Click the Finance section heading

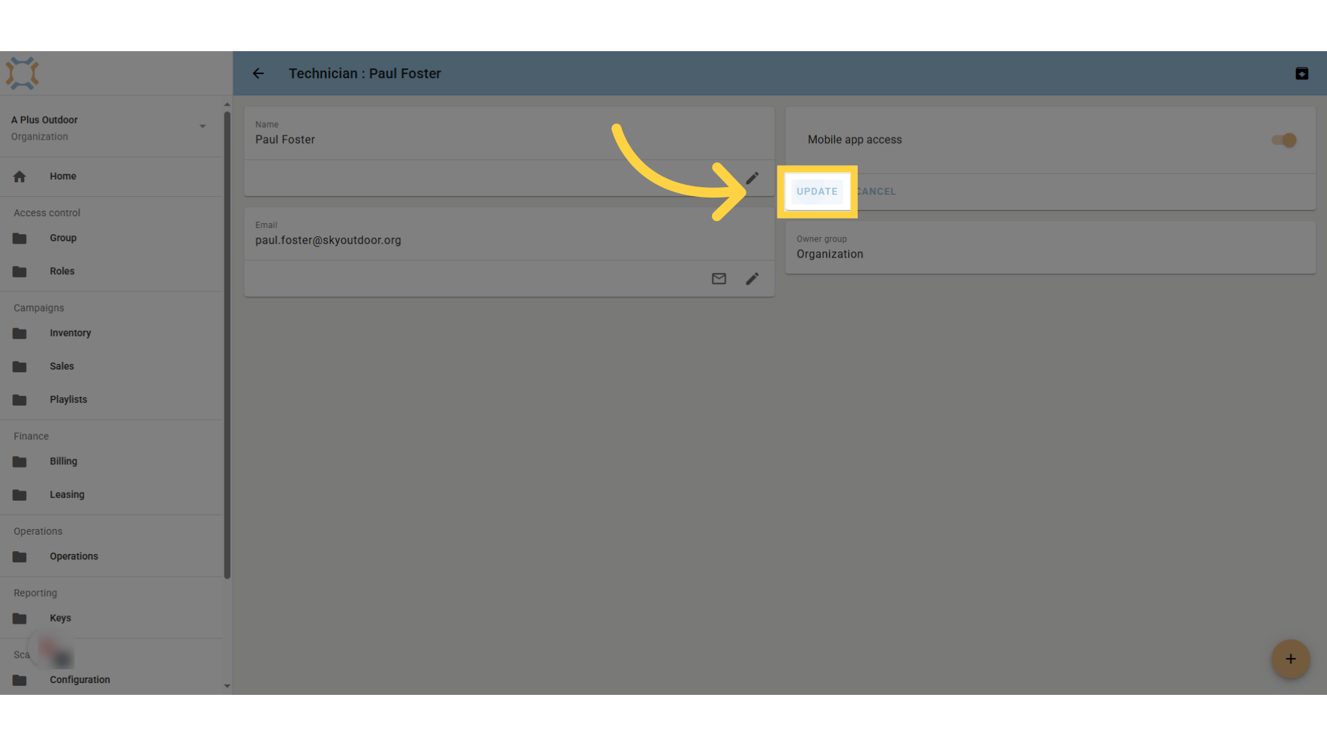[x=31, y=437]
